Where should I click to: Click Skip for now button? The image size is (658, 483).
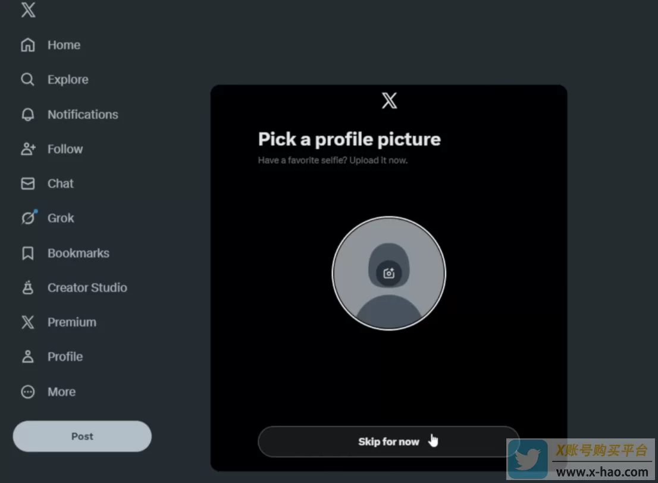pyautogui.click(x=388, y=441)
